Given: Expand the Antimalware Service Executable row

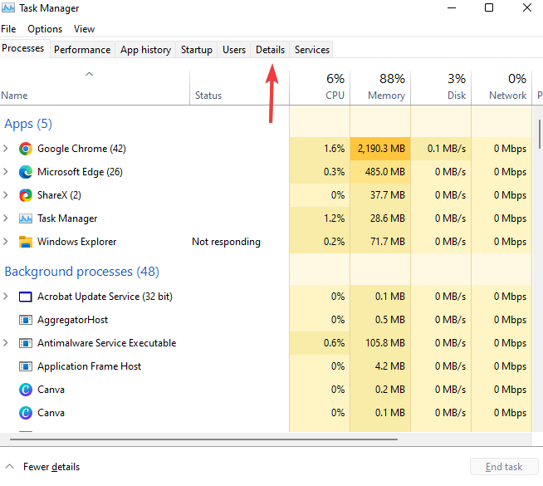Looking at the screenshot, I should click(6, 343).
